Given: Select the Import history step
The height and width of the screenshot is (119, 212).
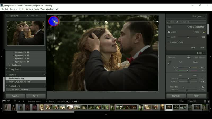Looking at the screenshot, I should (x=25, y=82).
